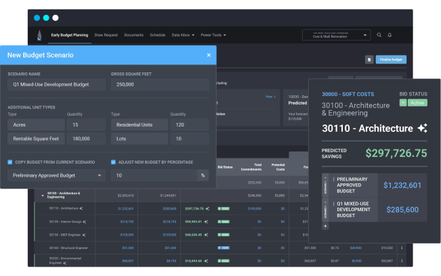Click the plus icon beside Active bid status

(x=403, y=103)
